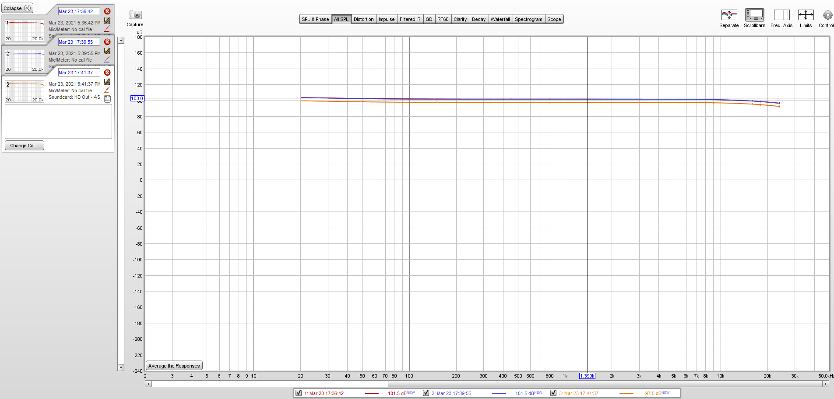Open the Waterfall tab

point(500,19)
